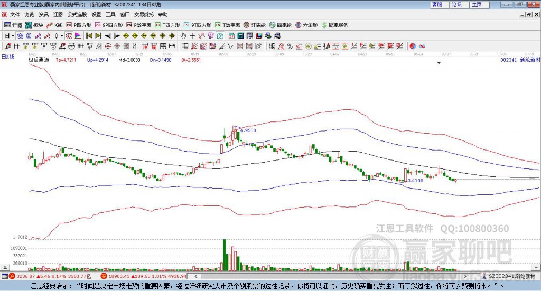The height and width of the screenshot is (291, 541).
Task: Open the 资讯 menu
Action: (43, 14)
